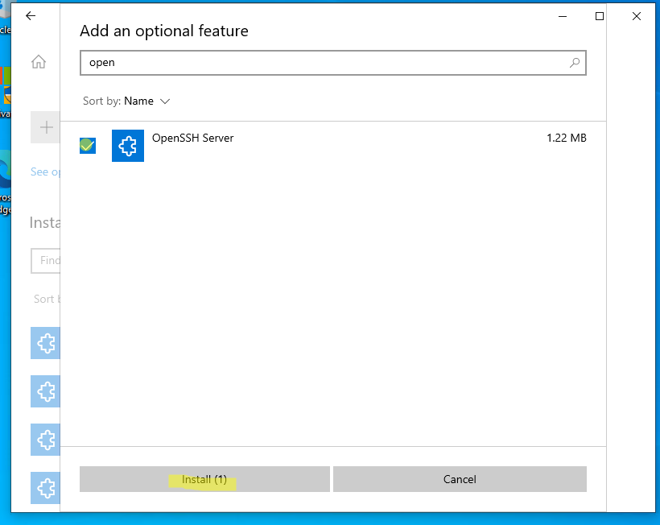
Task: Maximize the Settings window
Action: pos(600,16)
